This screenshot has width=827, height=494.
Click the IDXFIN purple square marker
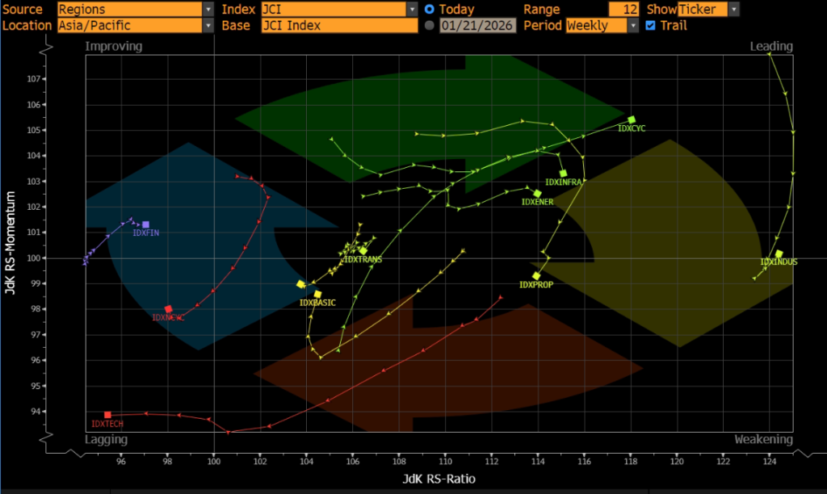145,224
